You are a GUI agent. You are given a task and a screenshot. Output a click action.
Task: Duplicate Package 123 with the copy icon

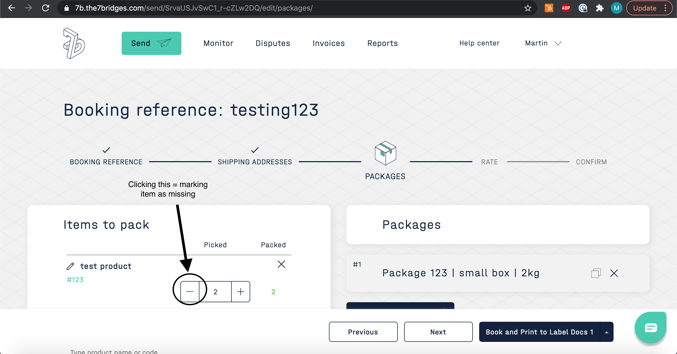[596, 273]
